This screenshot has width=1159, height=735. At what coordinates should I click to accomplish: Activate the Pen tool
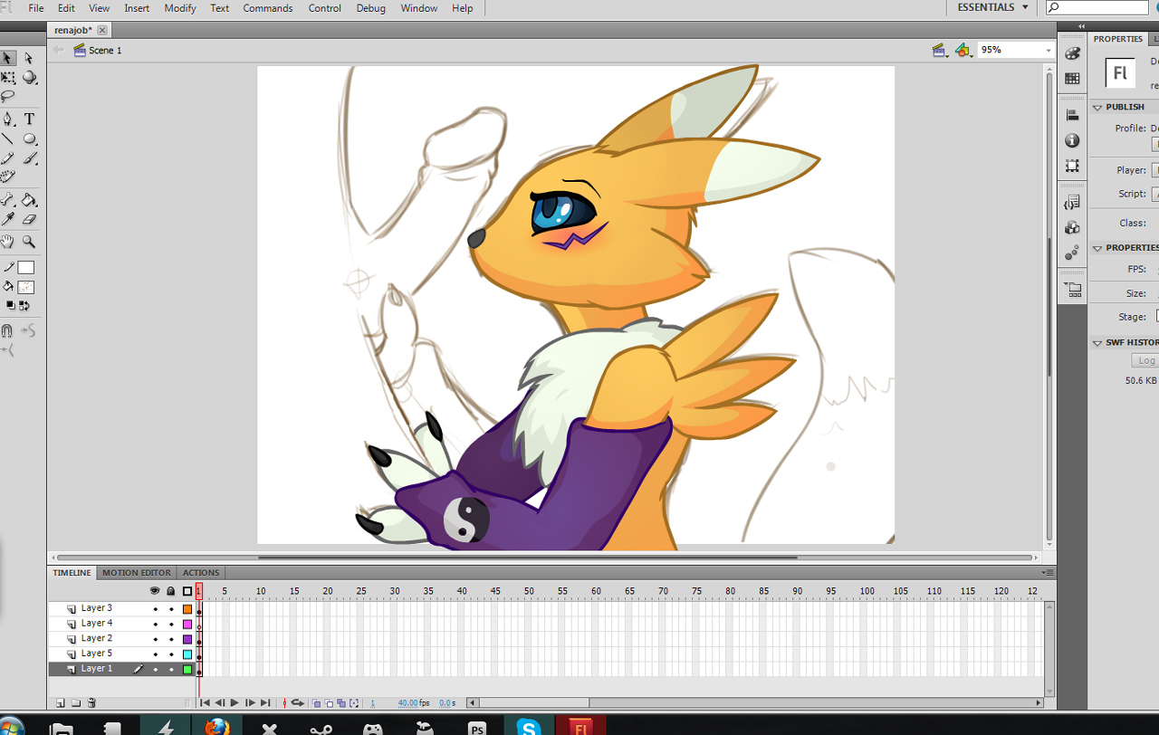(x=8, y=119)
